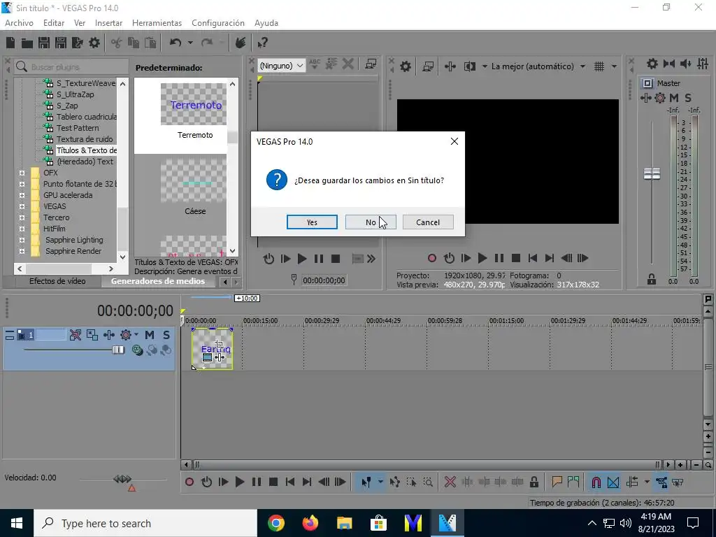Open track 1 FX icon

[x=109, y=335]
